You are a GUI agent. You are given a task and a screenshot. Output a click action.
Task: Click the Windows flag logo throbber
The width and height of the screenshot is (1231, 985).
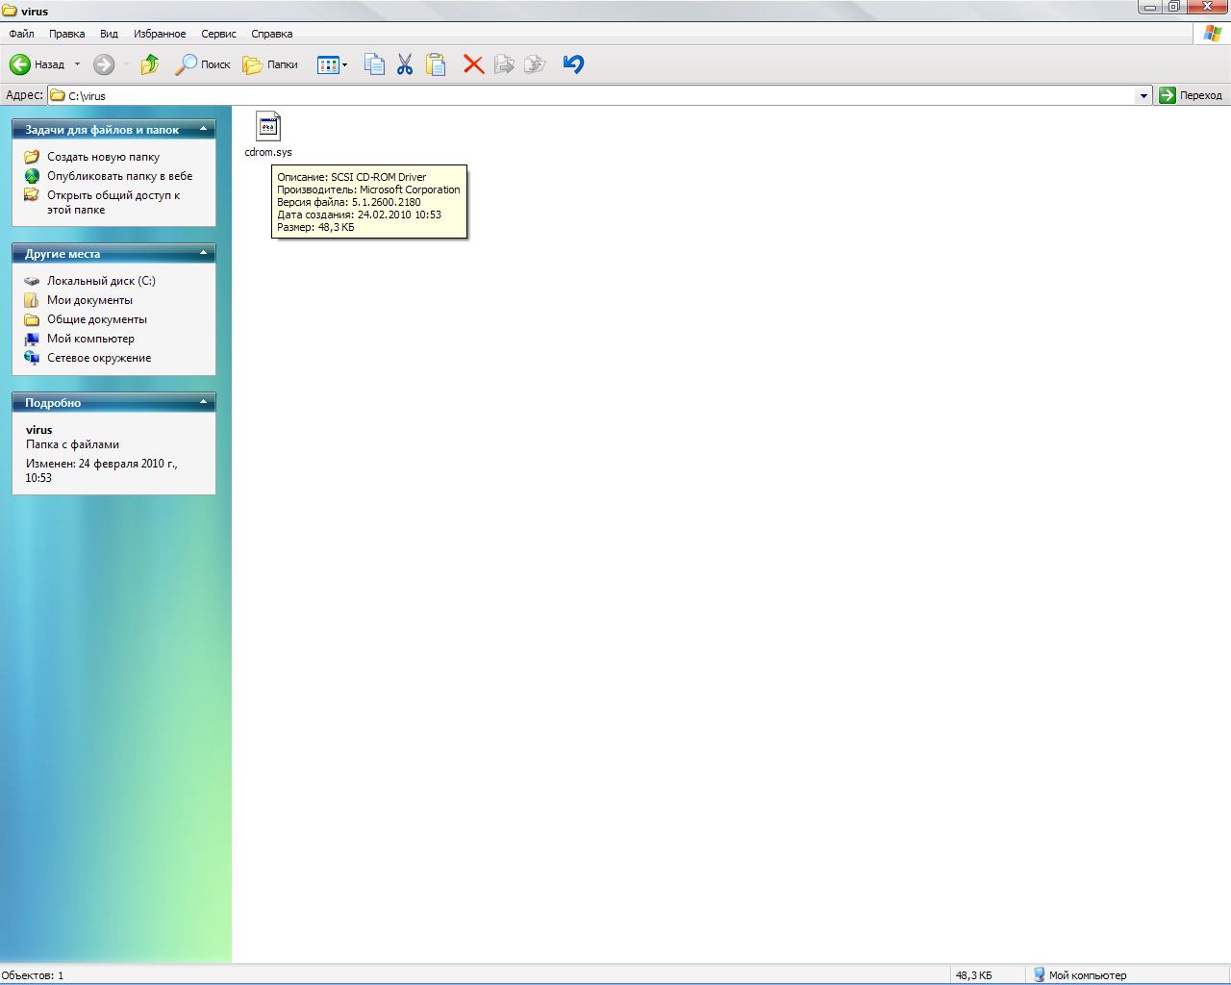1213,34
